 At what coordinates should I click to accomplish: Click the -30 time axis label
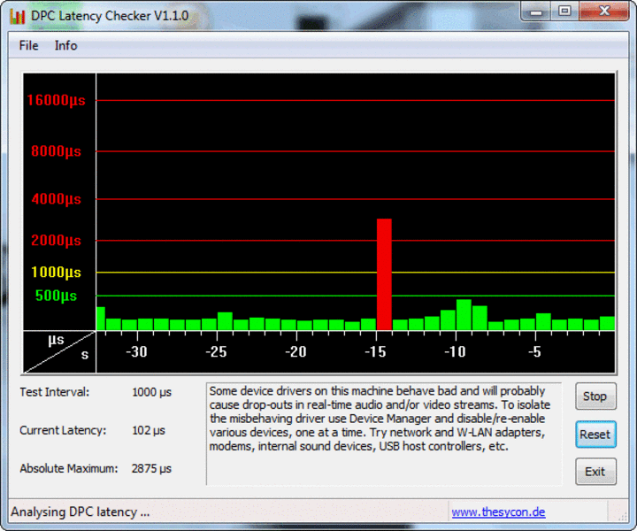pyautogui.click(x=136, y=352)
